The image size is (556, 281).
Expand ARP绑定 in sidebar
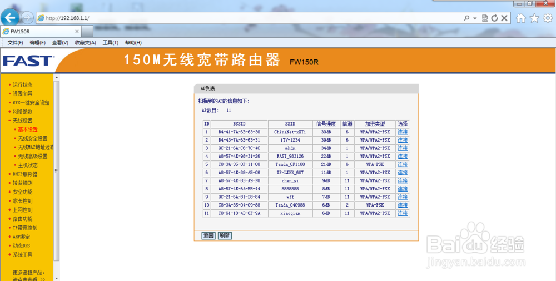[x=22, y=237]
